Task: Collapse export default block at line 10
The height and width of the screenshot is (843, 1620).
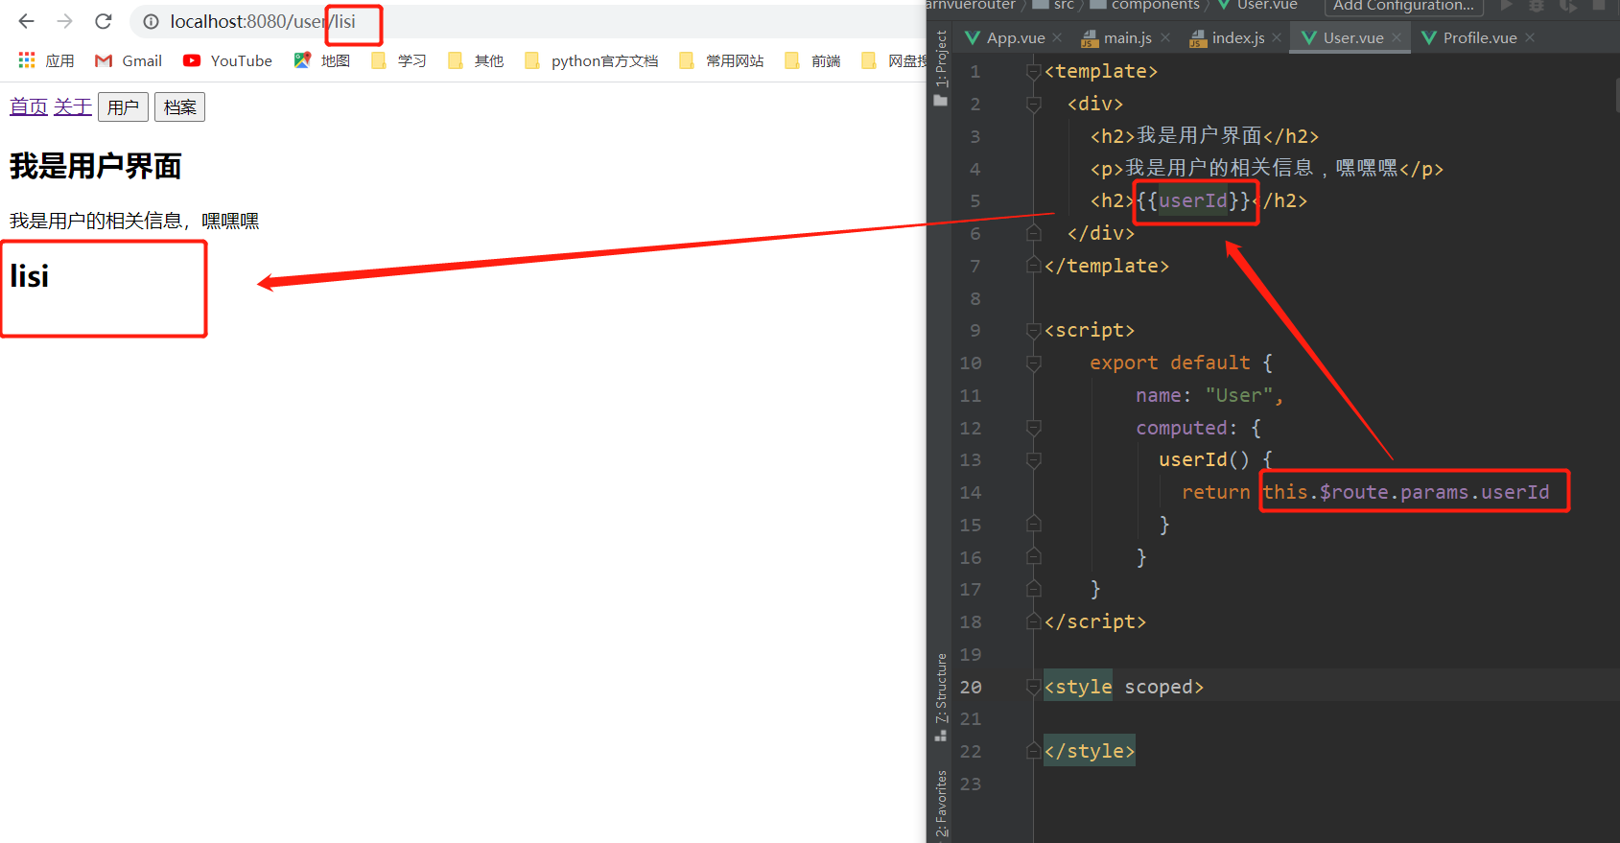Action: [x=1034, y=363]
